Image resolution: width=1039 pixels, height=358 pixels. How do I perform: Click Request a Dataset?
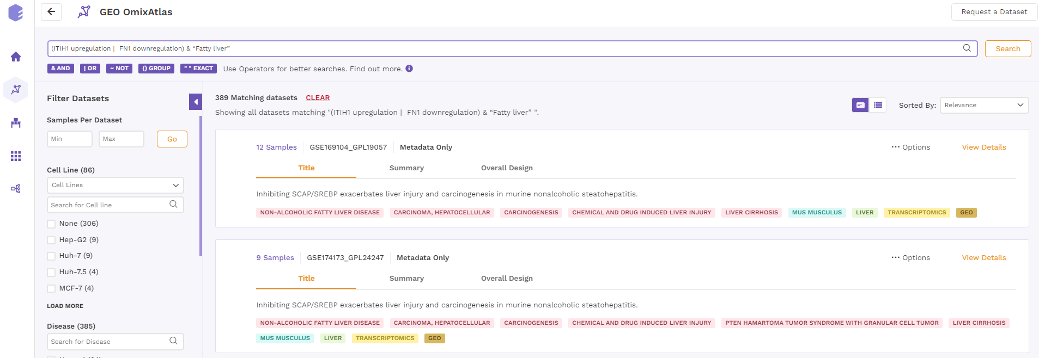coord(994,12)
